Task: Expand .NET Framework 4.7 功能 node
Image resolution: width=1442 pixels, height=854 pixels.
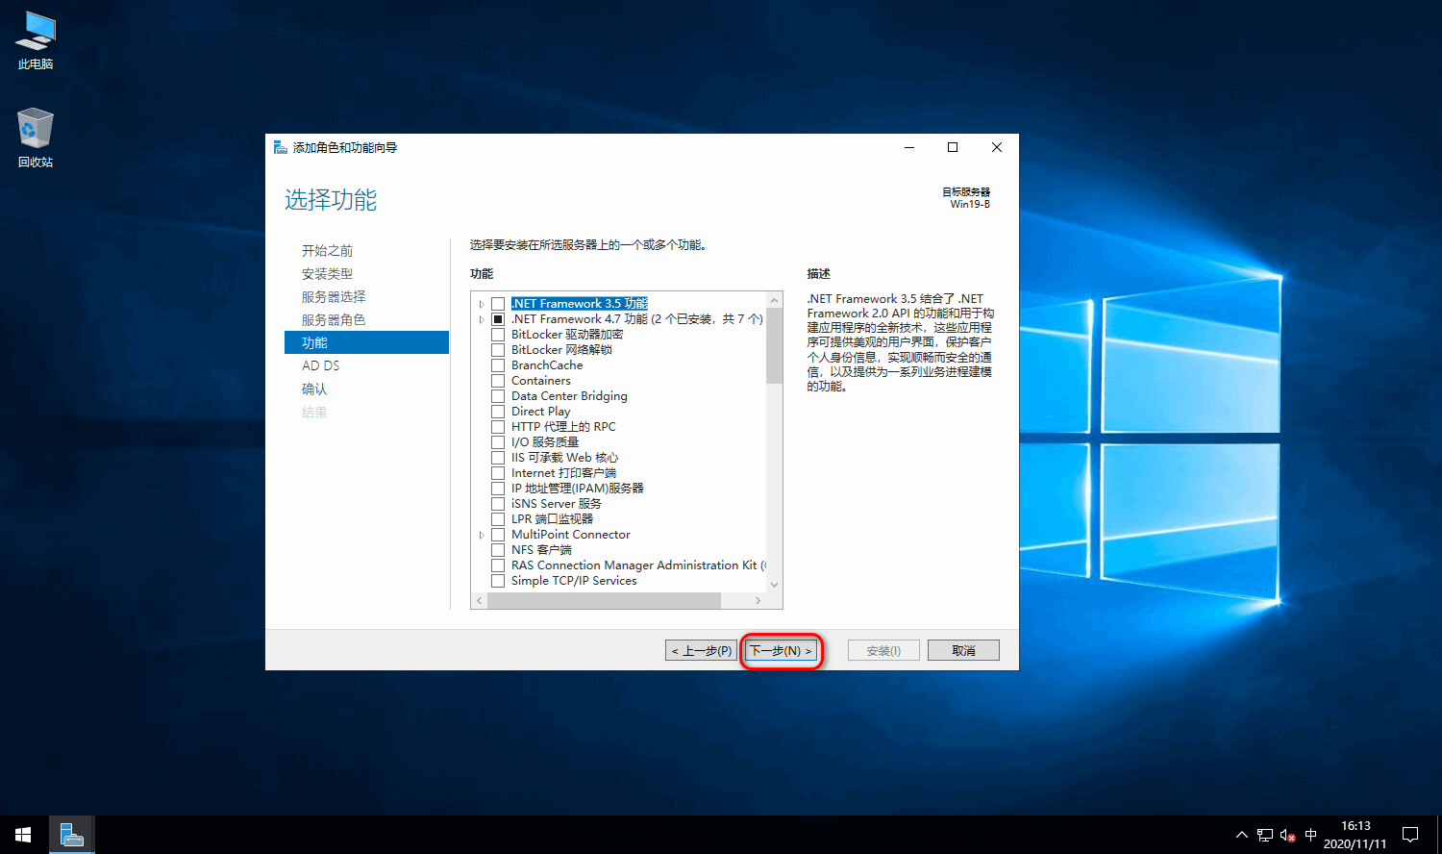Action: click(x=482, y=319)
